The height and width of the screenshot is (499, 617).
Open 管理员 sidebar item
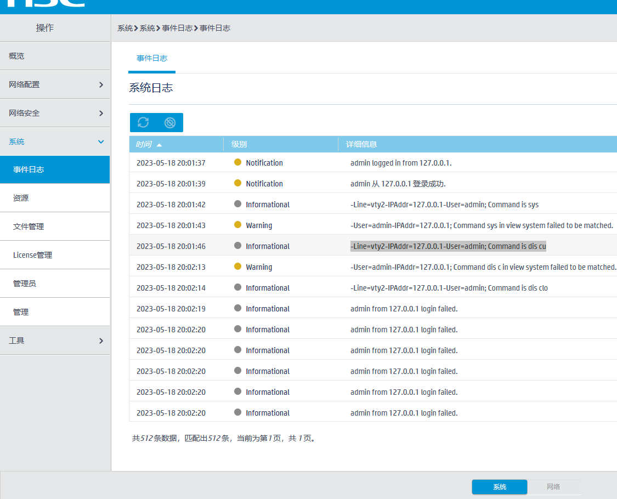55,283
